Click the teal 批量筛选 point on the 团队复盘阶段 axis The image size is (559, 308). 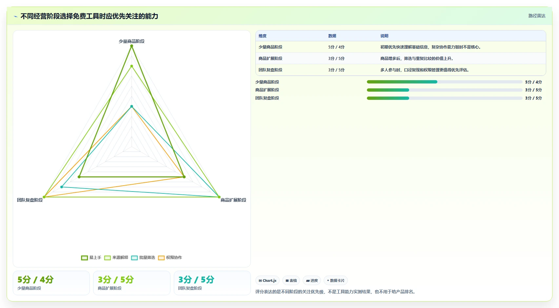point(62,187)
